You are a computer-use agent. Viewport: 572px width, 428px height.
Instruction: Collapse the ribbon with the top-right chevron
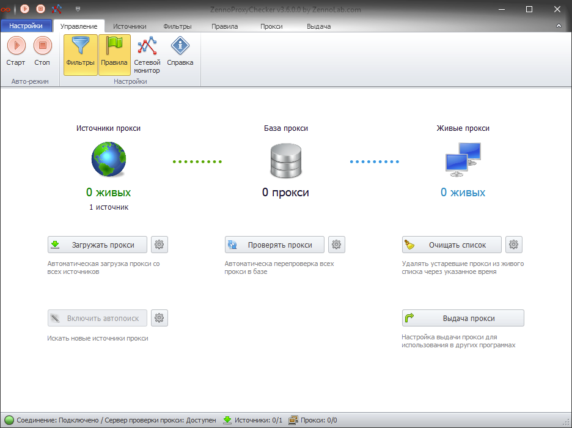pos(558,26)
